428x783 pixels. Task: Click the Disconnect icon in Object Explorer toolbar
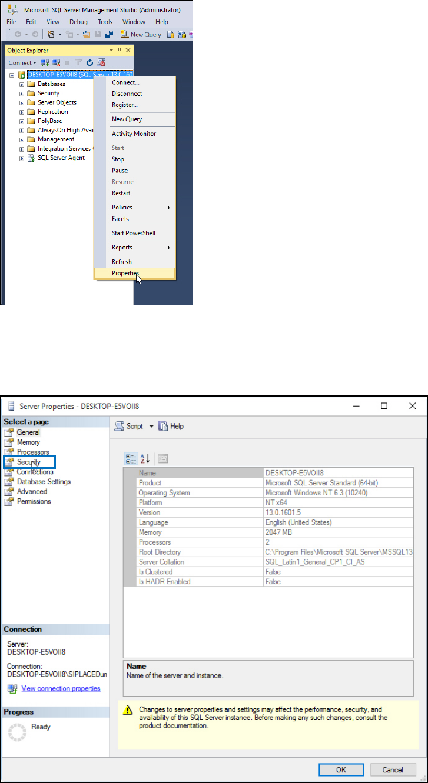(x=56, y=62)
